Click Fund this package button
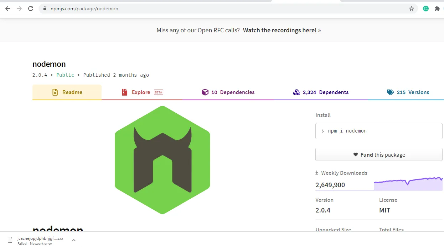Screen dimensions: 444x248 (379, 155)
